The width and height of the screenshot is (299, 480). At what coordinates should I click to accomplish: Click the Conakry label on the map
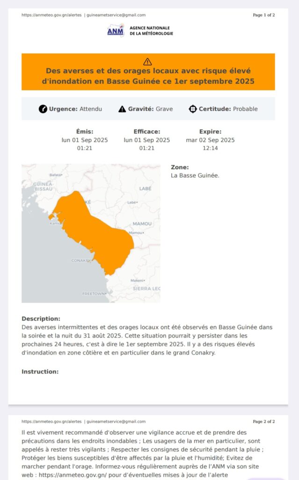(x=80, y=261)
